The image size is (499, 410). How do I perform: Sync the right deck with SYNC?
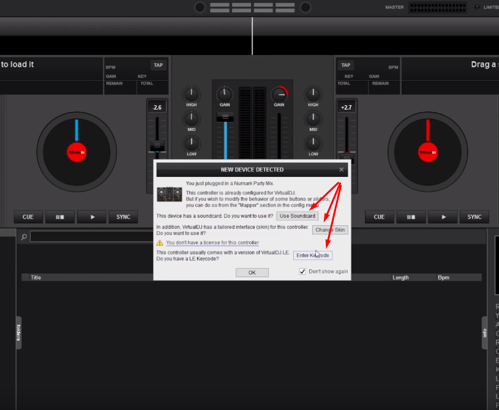(474, 217)
